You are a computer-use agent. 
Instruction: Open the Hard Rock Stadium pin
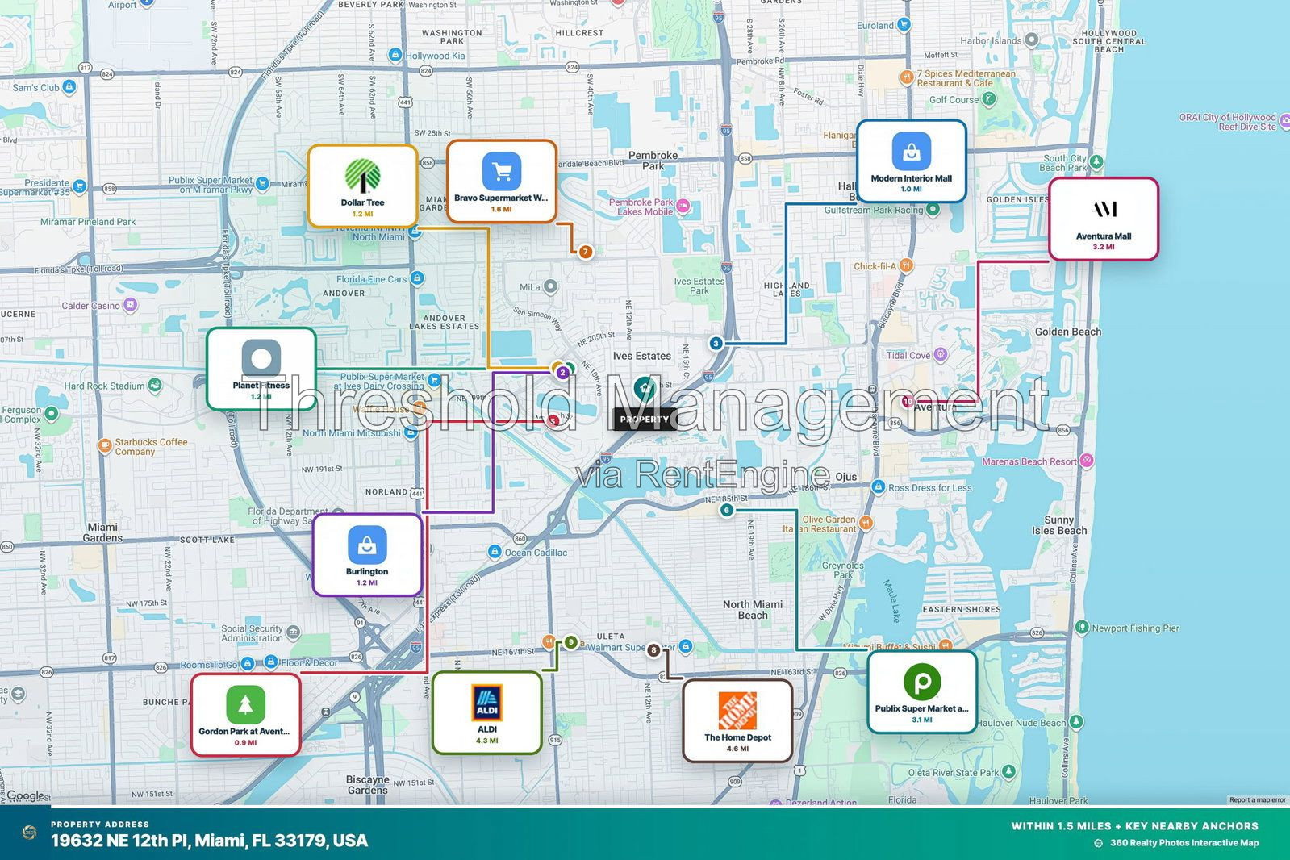(x=156, y=386)
